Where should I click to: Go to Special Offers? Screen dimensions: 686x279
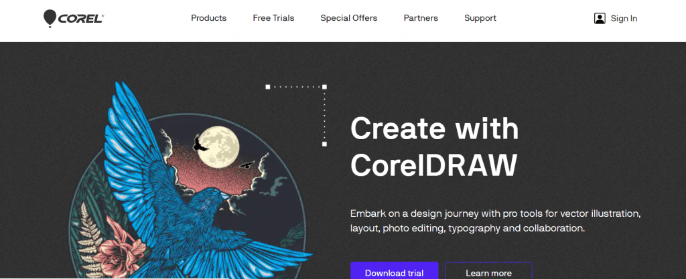pyautogui.click(x=348, y=18)
